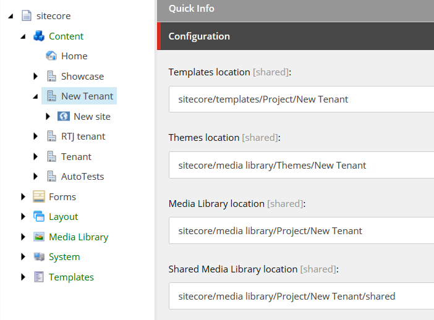Viewport: 434px width, 320px height.
Task: Click the Showcase tenant building icon
Action: click(x=51, y=76)
